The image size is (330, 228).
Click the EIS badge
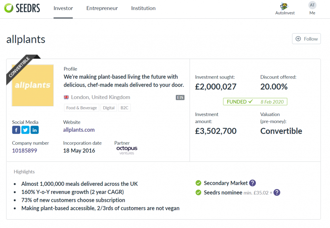[x=180, y=97]
